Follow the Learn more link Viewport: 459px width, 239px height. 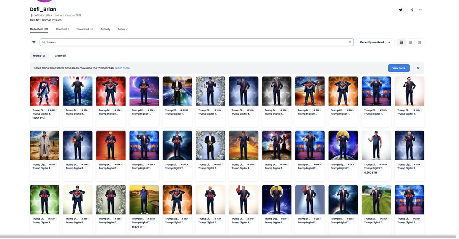(122, 68)
